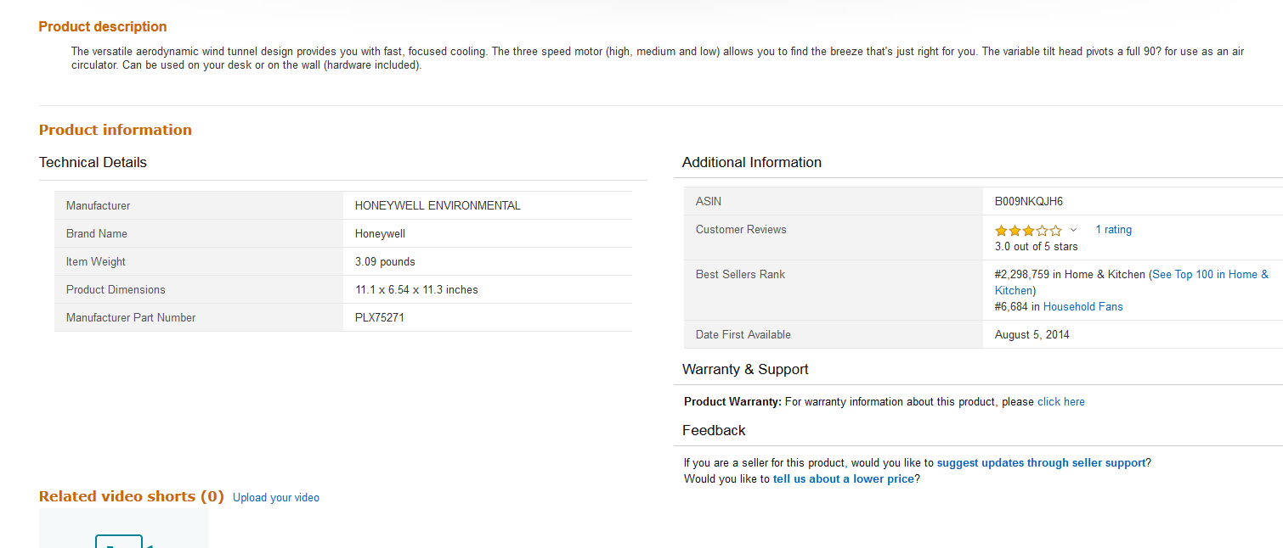
Task: Click the Feedback heading
Action: pos(714,431)
